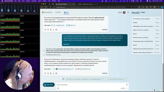
Task: Switch to the SEARCH tab in Bing
Action: (58, 12)
